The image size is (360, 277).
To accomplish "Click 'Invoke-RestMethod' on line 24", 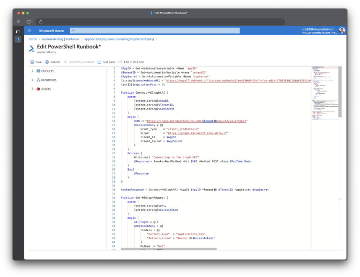I will 167,162.
